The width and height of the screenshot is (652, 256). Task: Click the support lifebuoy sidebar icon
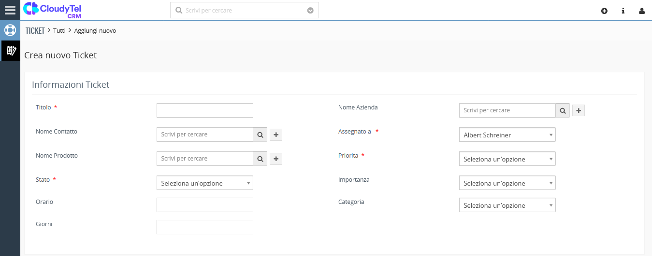(10, 30)
